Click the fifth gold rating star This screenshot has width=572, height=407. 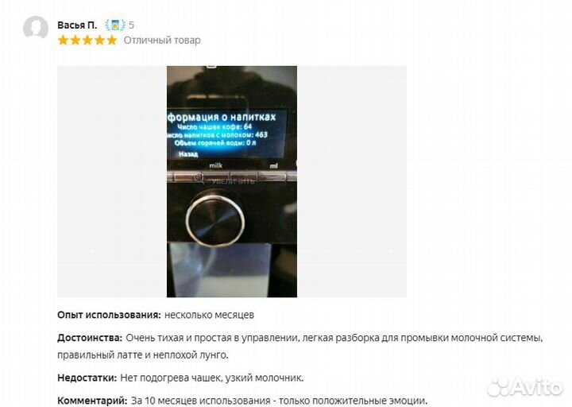pos(112,41)
